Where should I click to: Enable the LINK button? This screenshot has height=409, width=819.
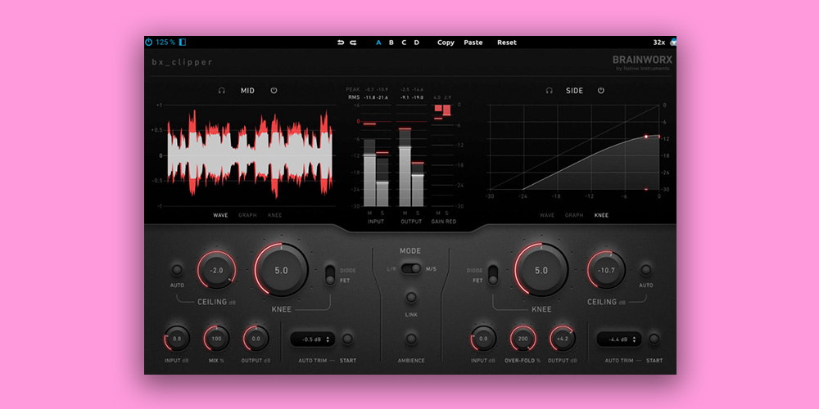pos(410,298)
